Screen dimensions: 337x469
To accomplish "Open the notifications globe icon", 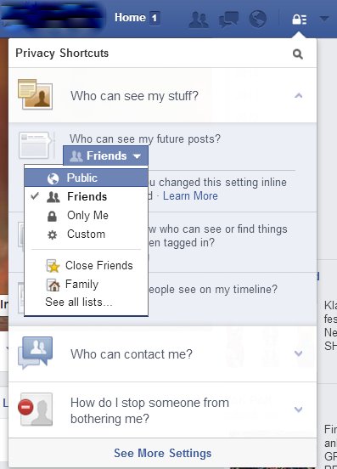I will pos(257,19).
